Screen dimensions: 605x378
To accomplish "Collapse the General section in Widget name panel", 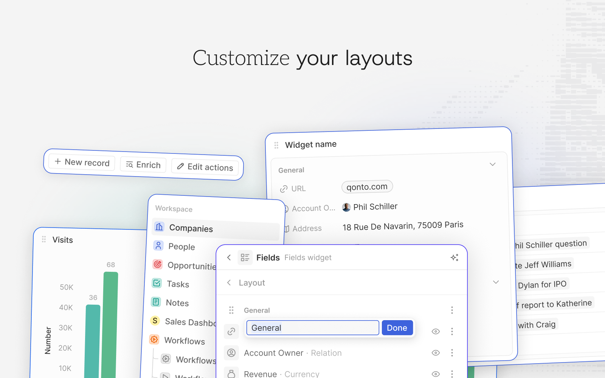I will pyautogui.click(x=492, y=164).
